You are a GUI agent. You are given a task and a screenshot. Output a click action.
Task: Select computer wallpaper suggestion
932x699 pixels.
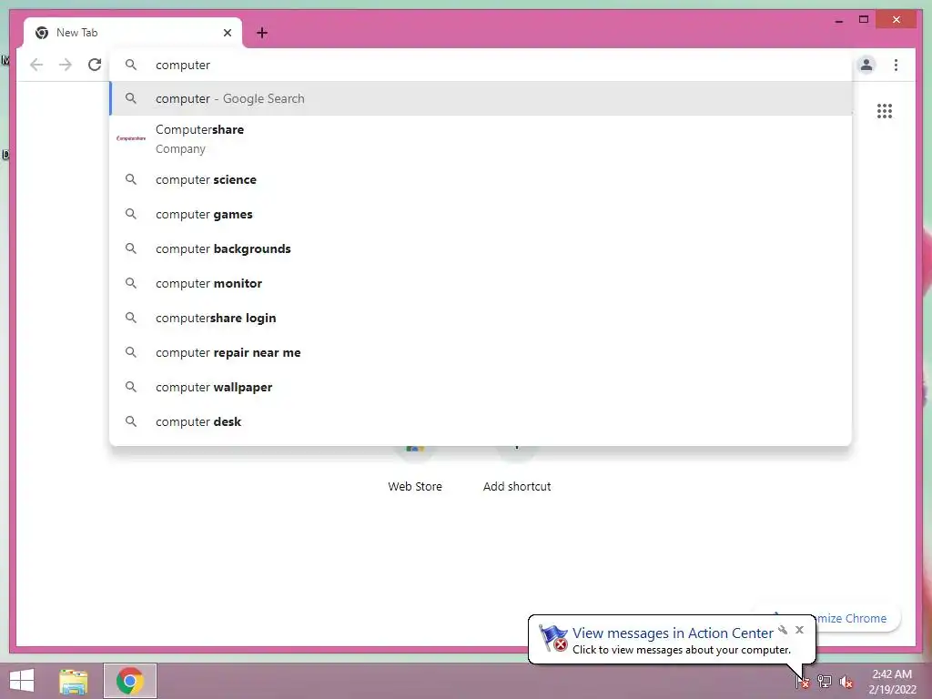481,387
